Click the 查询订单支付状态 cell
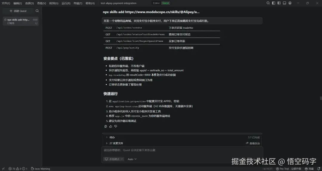Image resolution: width=322 pixels, height=171 pixels. tap(179, 35)
